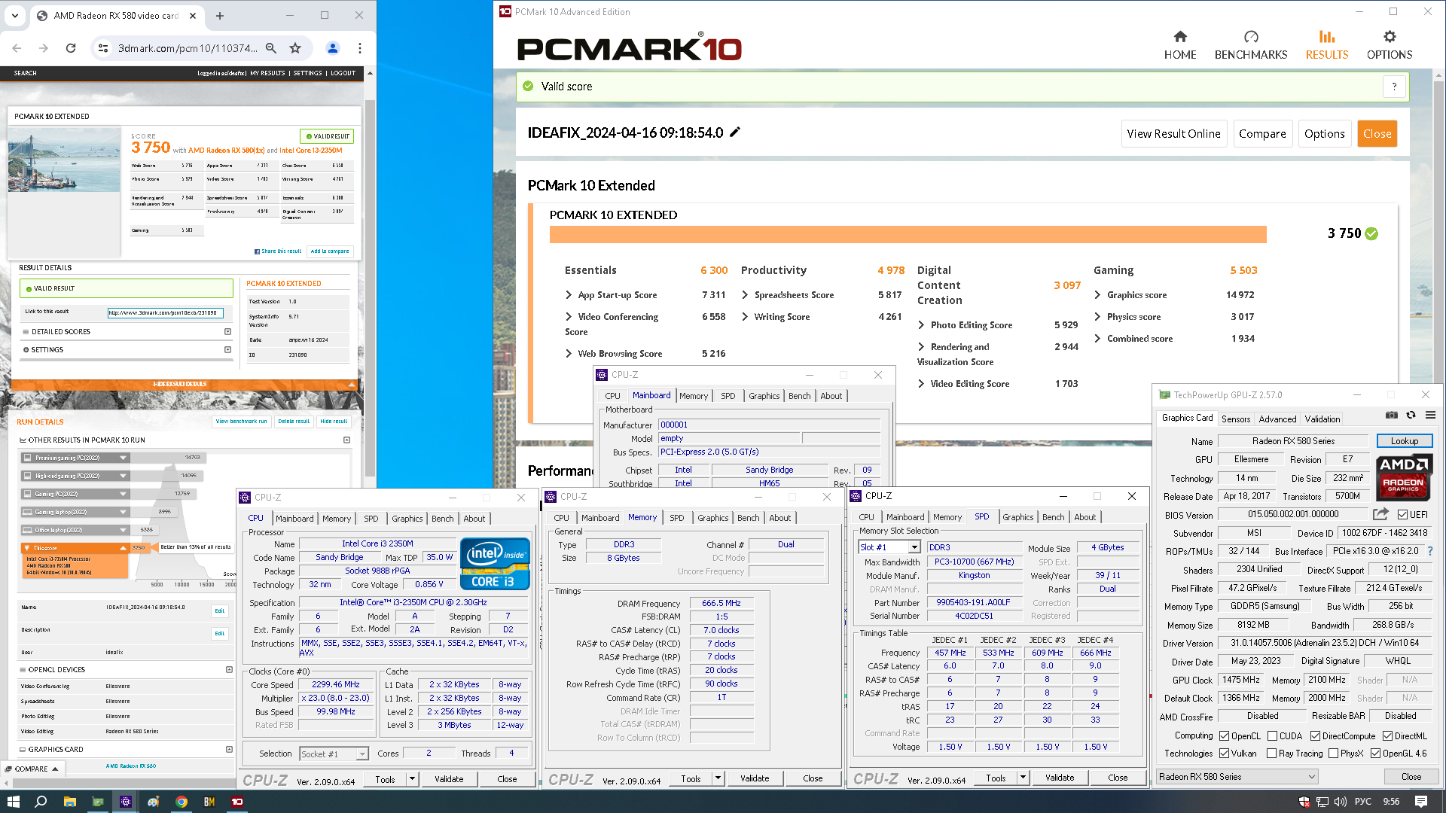The height and width of the screenshot is (813, 1446).
Task: Expand Spreadsheets Score details
Action: point(745,295)
